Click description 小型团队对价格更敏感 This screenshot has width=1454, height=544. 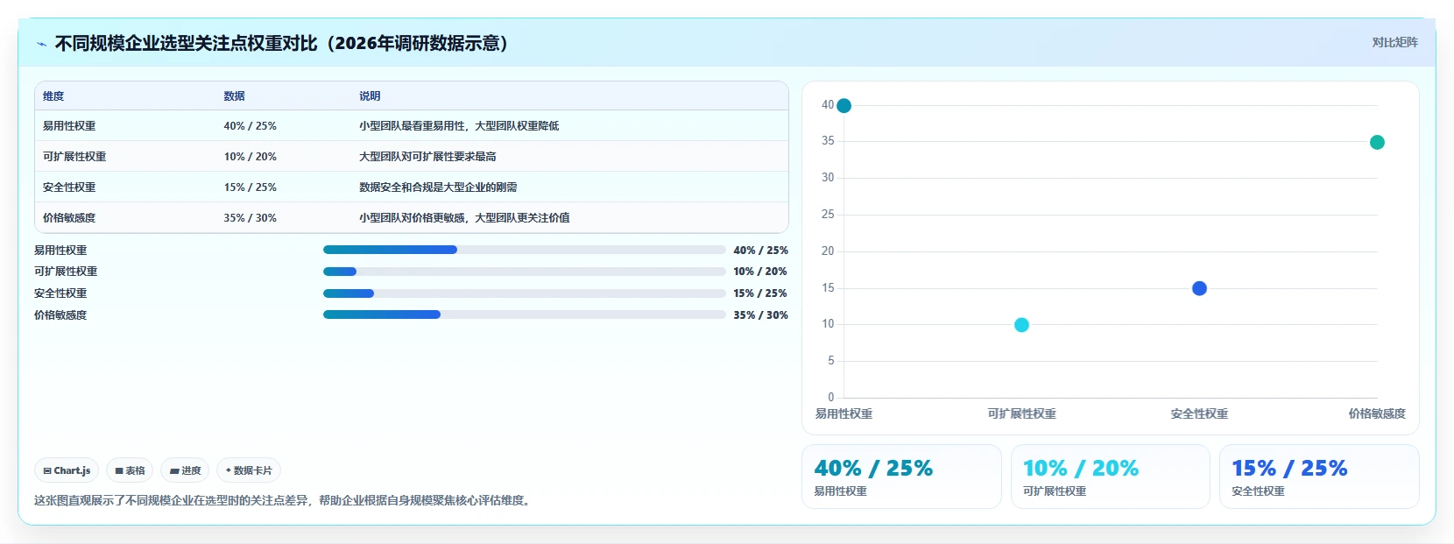point(464,218)
